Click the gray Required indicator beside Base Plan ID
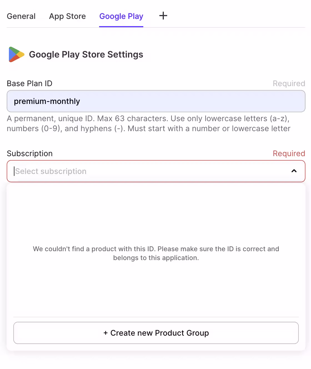The image size is (311, 369). pos(289,83)
